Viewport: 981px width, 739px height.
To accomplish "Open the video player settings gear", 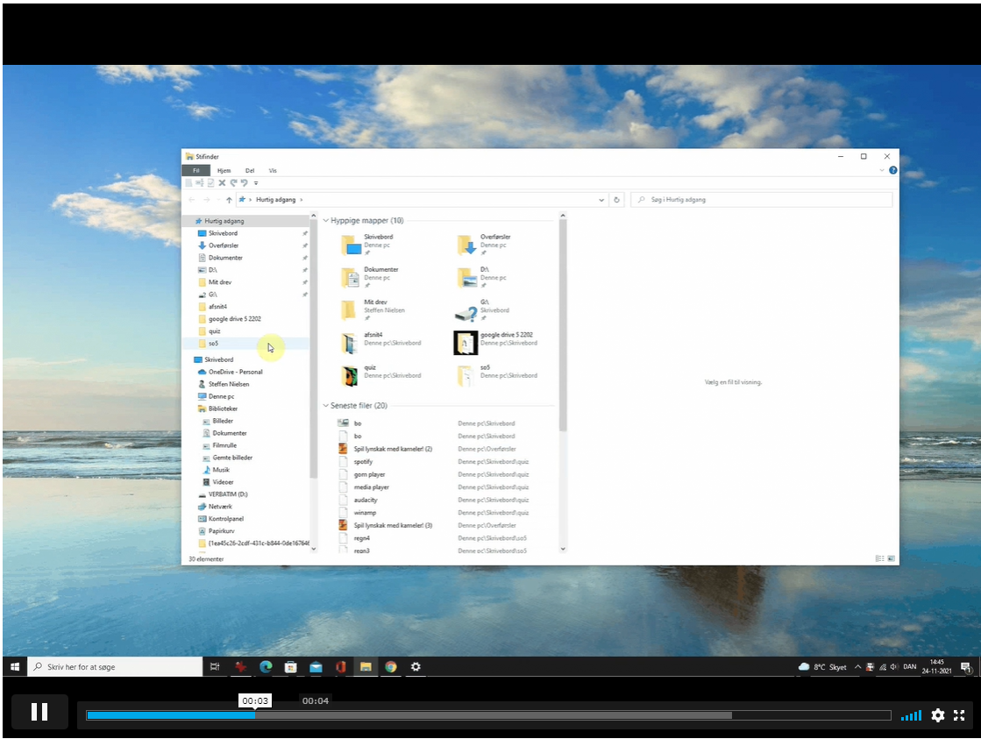I will (937, 715).
